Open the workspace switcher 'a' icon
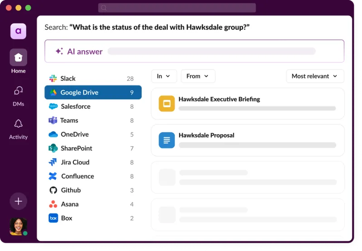 (x=18, y=31)
